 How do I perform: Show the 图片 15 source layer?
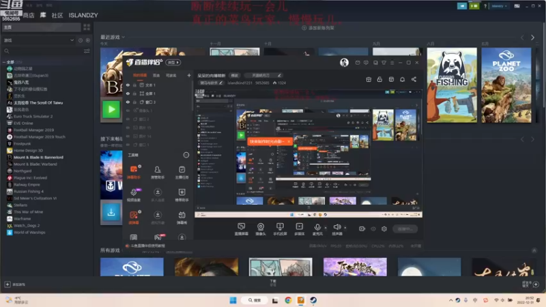coord(128,128)
